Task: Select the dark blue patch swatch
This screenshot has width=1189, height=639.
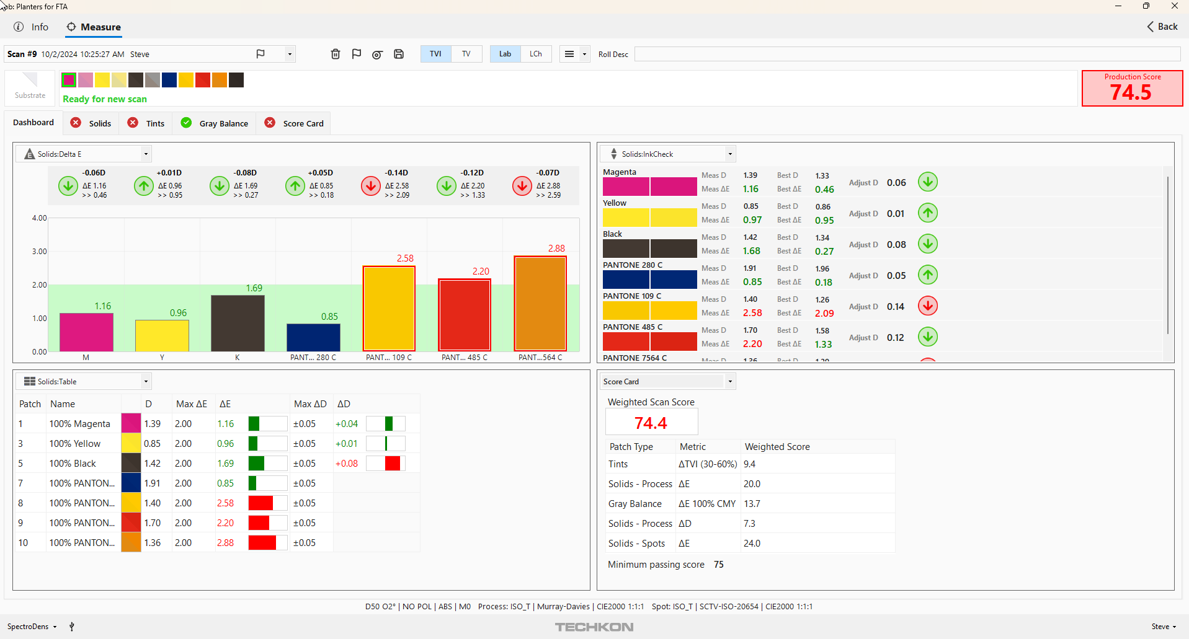Action: (169, 80)
